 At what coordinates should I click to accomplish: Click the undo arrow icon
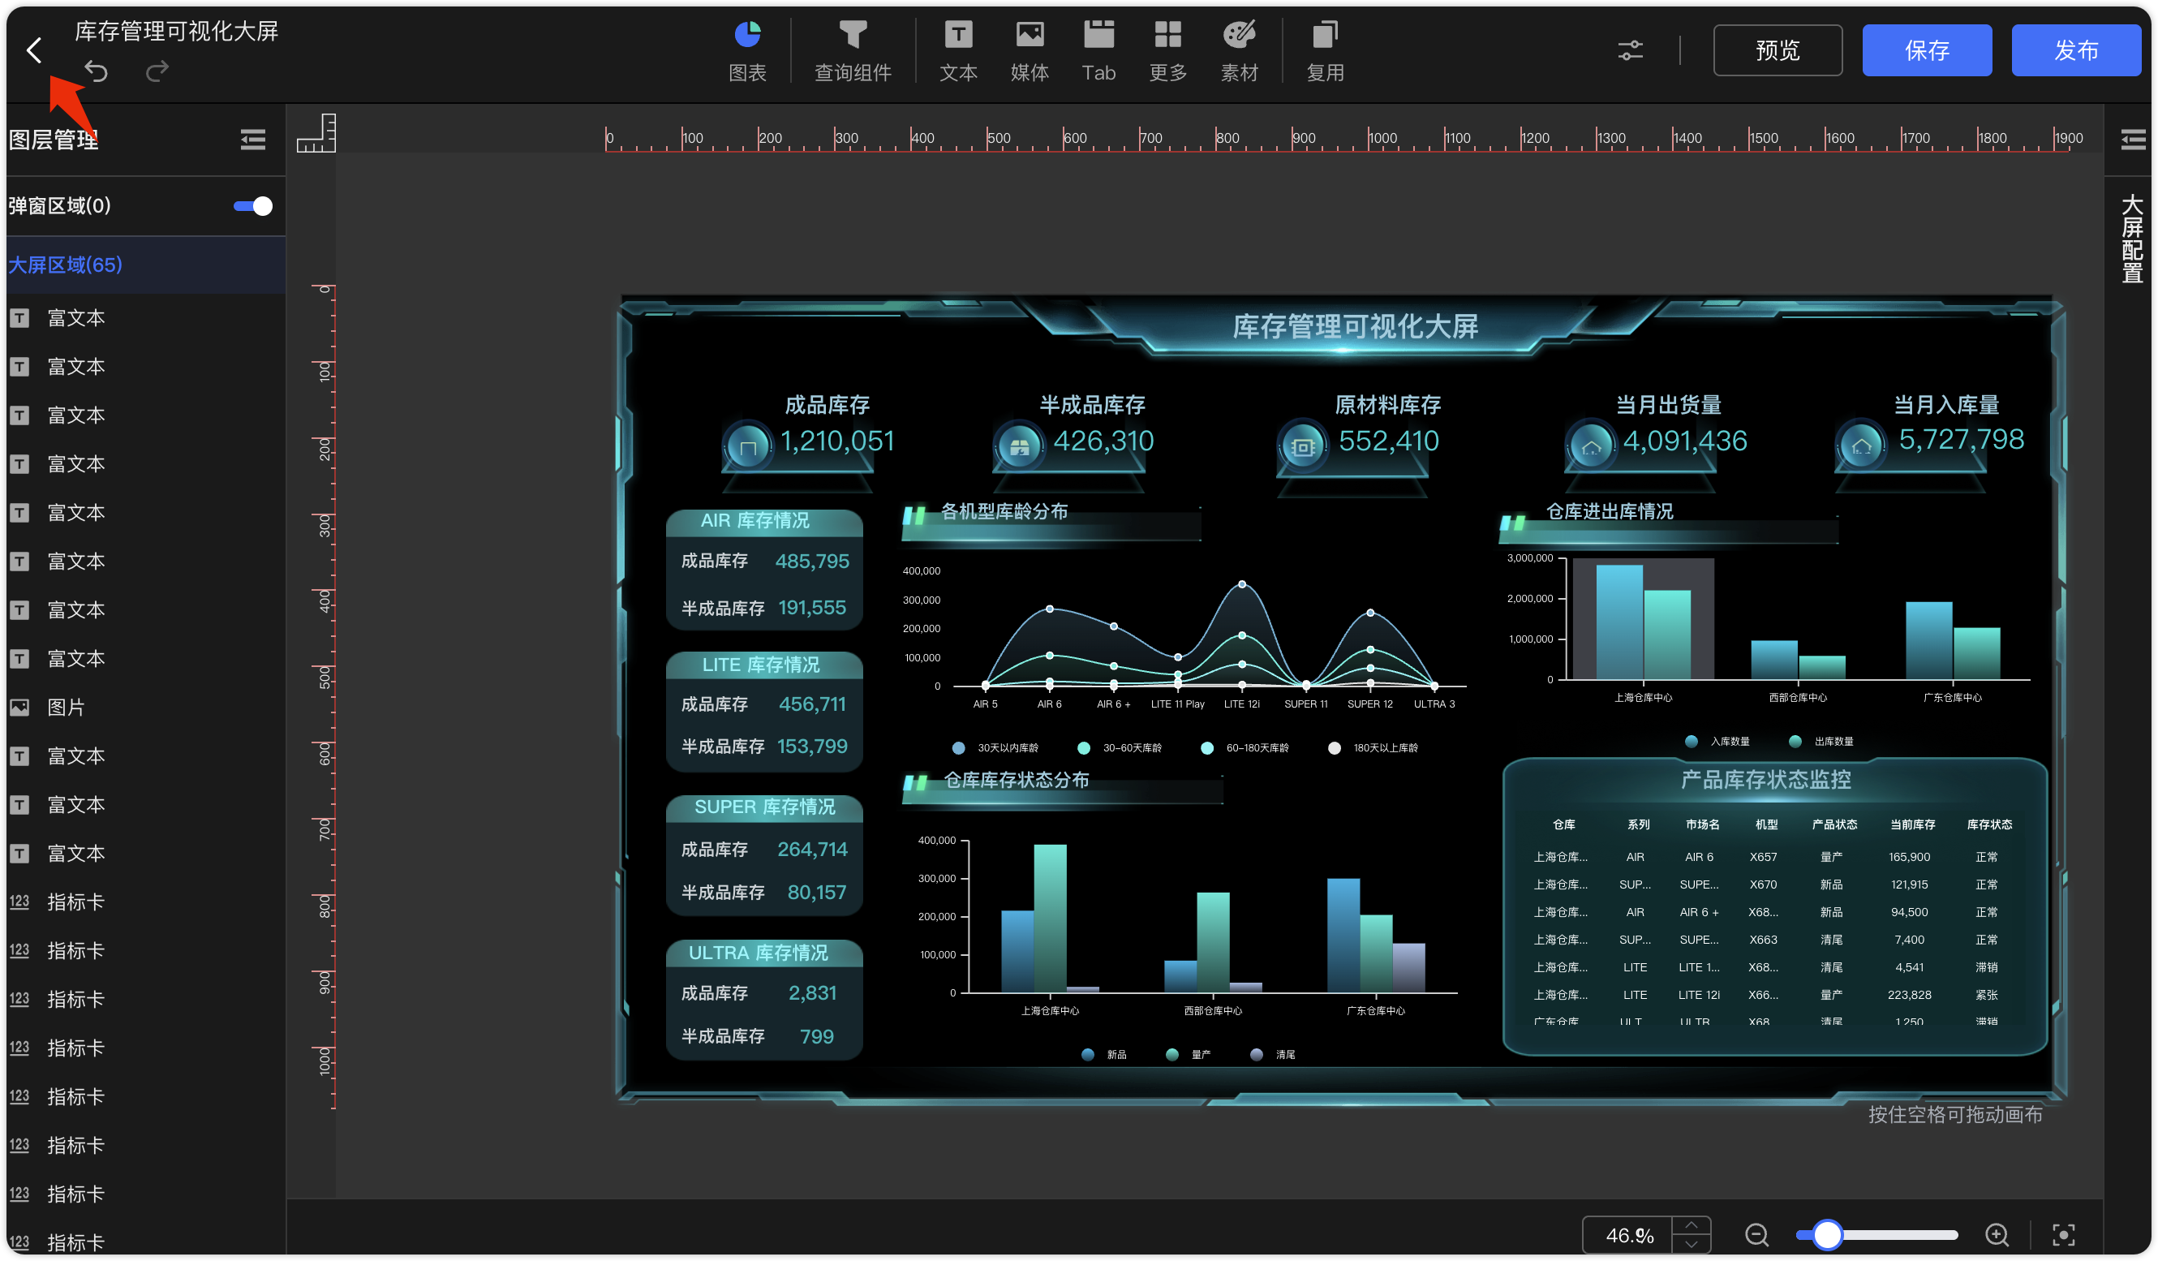(x=96, y=71)
